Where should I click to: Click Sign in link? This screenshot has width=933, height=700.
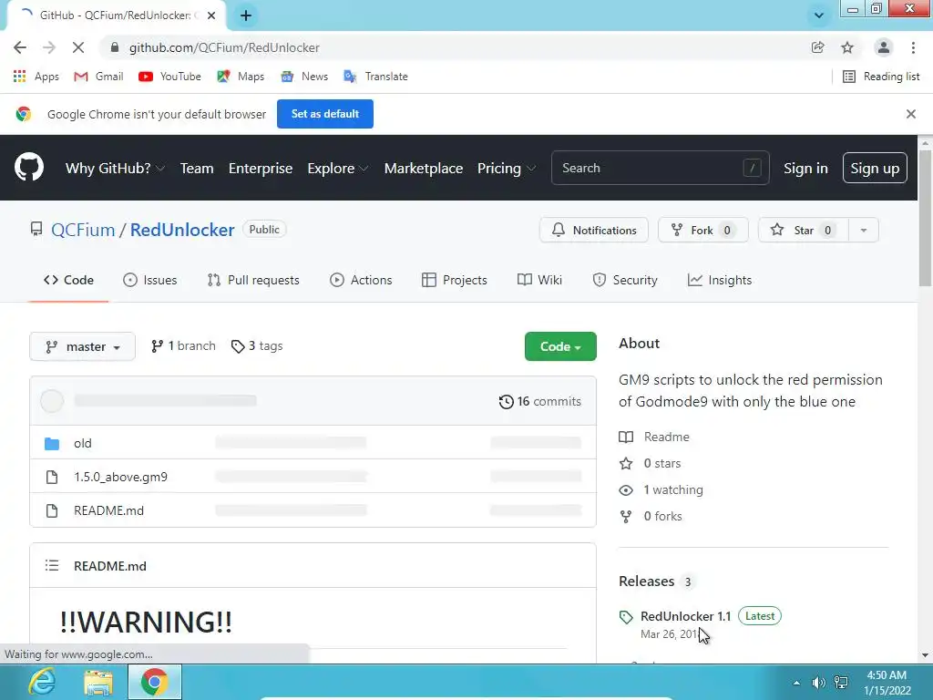[x=805, y=168]
